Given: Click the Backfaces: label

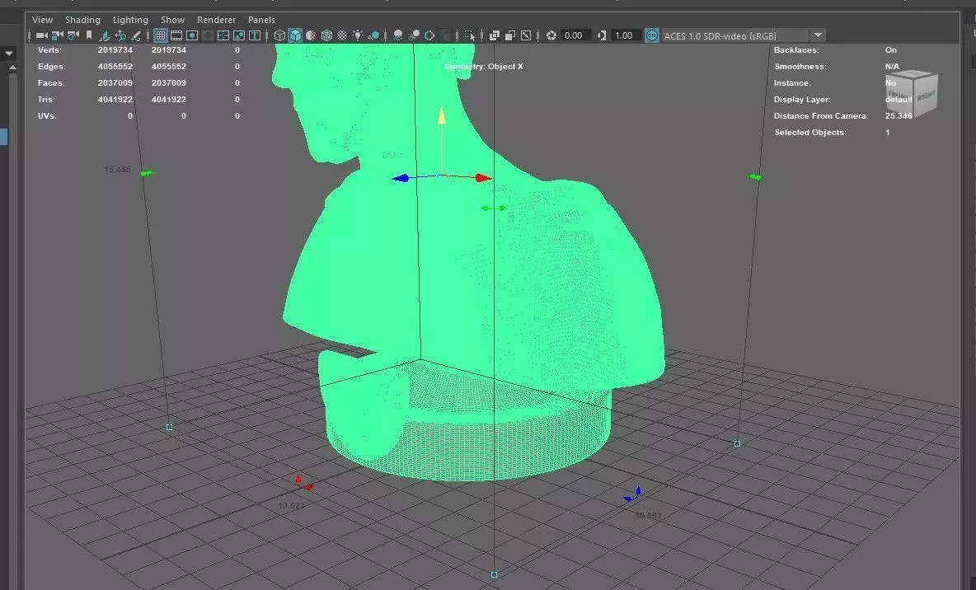Looking at the screenshot, I should click(x=797, y=49).
